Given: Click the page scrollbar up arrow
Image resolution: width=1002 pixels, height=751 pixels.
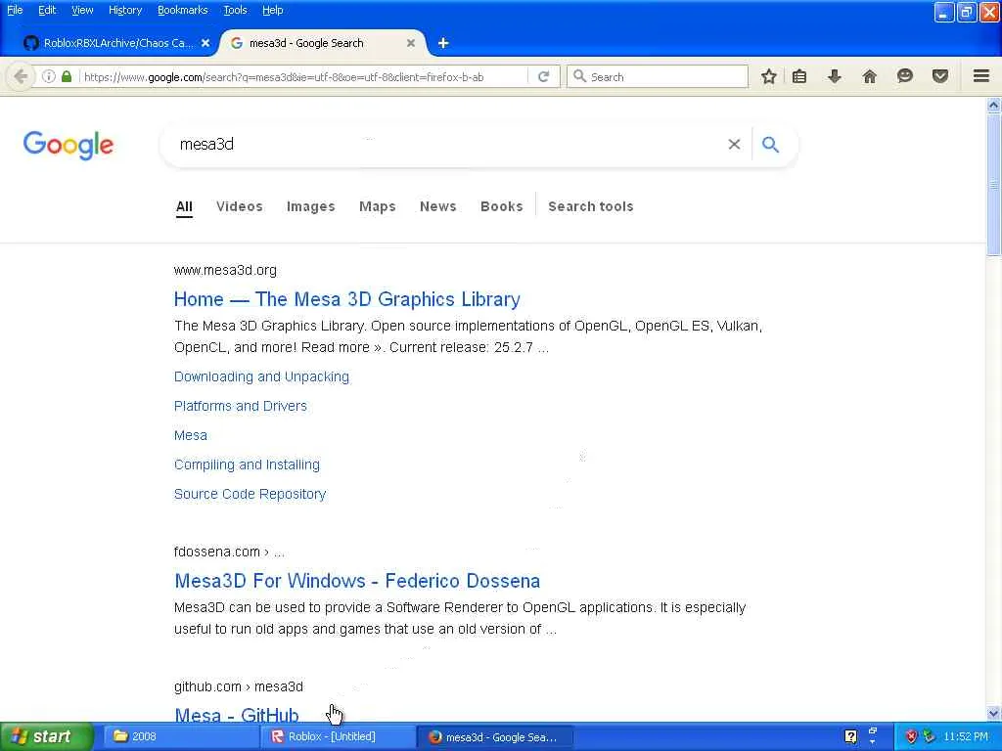Looking at the screenshot, I should point(994,104).
